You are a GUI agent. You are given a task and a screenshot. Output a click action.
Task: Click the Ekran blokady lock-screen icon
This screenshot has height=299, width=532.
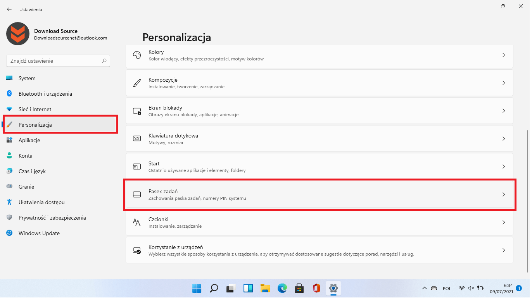click(137, 111)
